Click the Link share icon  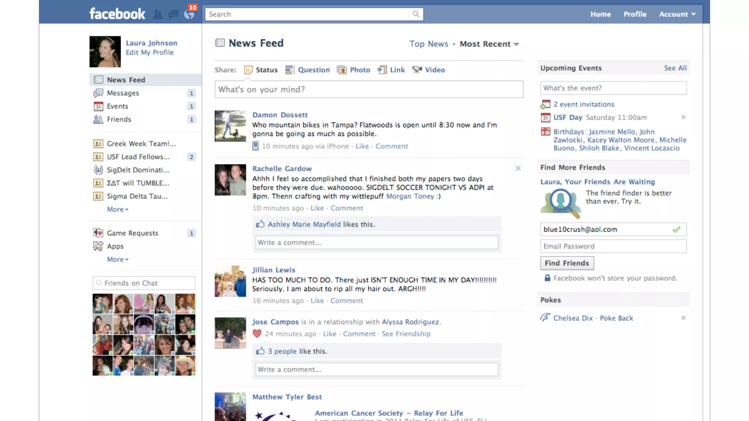[382, 70]
